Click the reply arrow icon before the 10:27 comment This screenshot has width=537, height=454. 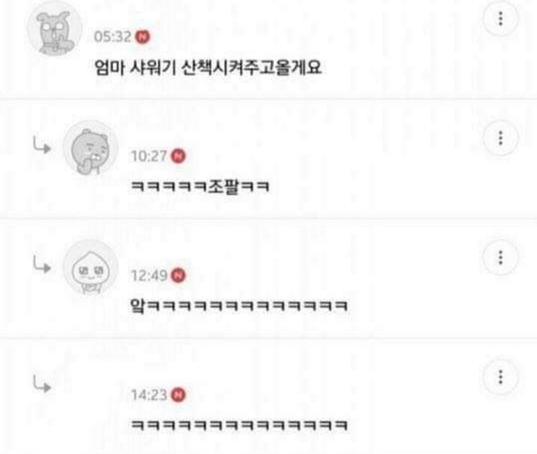[42, 144]
